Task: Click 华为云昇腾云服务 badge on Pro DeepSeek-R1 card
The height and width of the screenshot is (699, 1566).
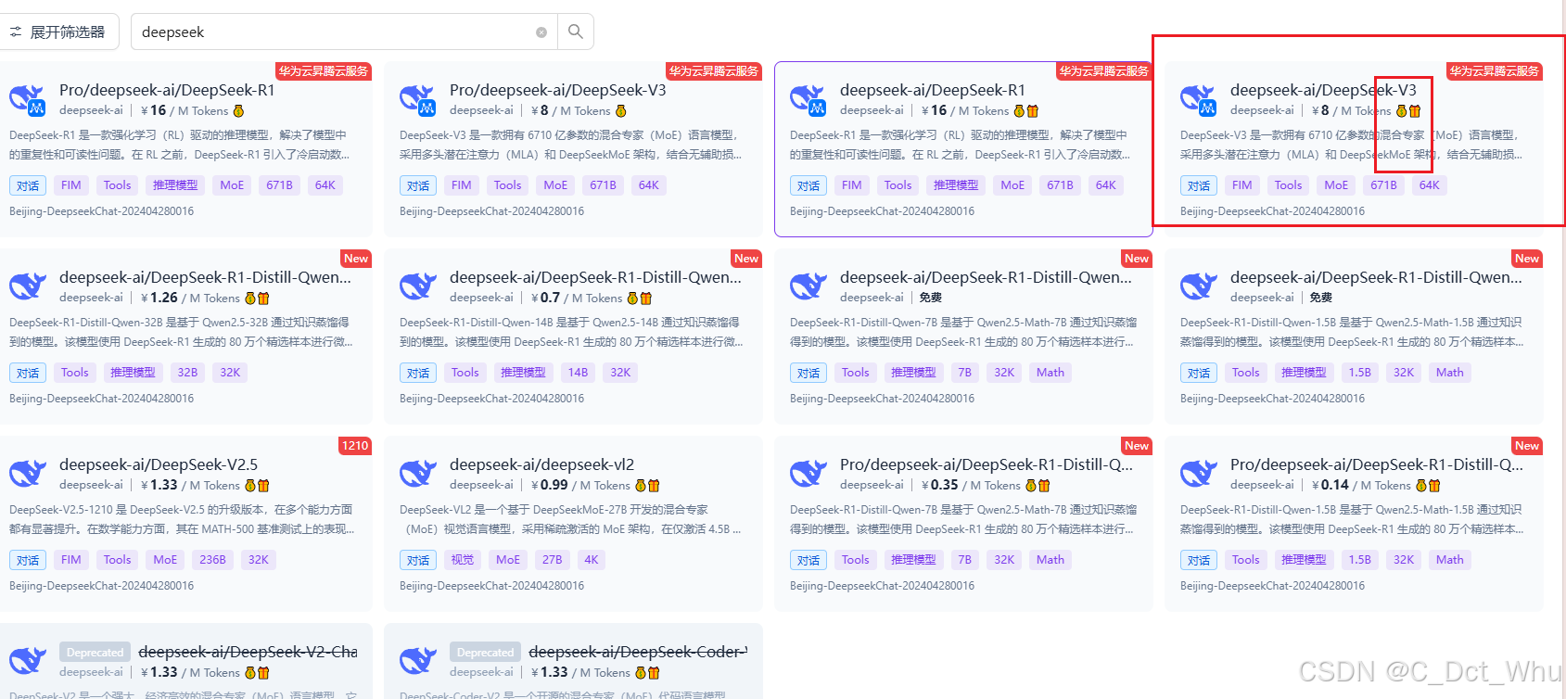Action: 324,71
